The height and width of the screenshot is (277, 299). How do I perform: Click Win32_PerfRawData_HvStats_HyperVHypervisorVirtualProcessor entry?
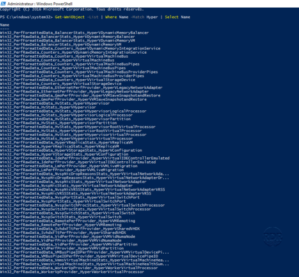66,138
